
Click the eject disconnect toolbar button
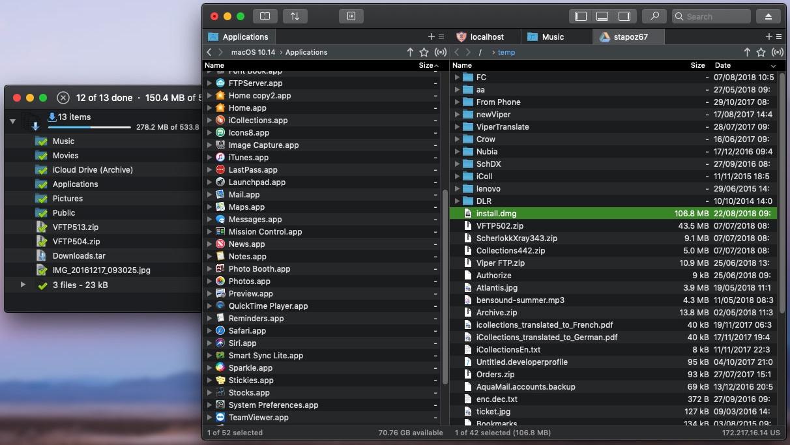768,16
